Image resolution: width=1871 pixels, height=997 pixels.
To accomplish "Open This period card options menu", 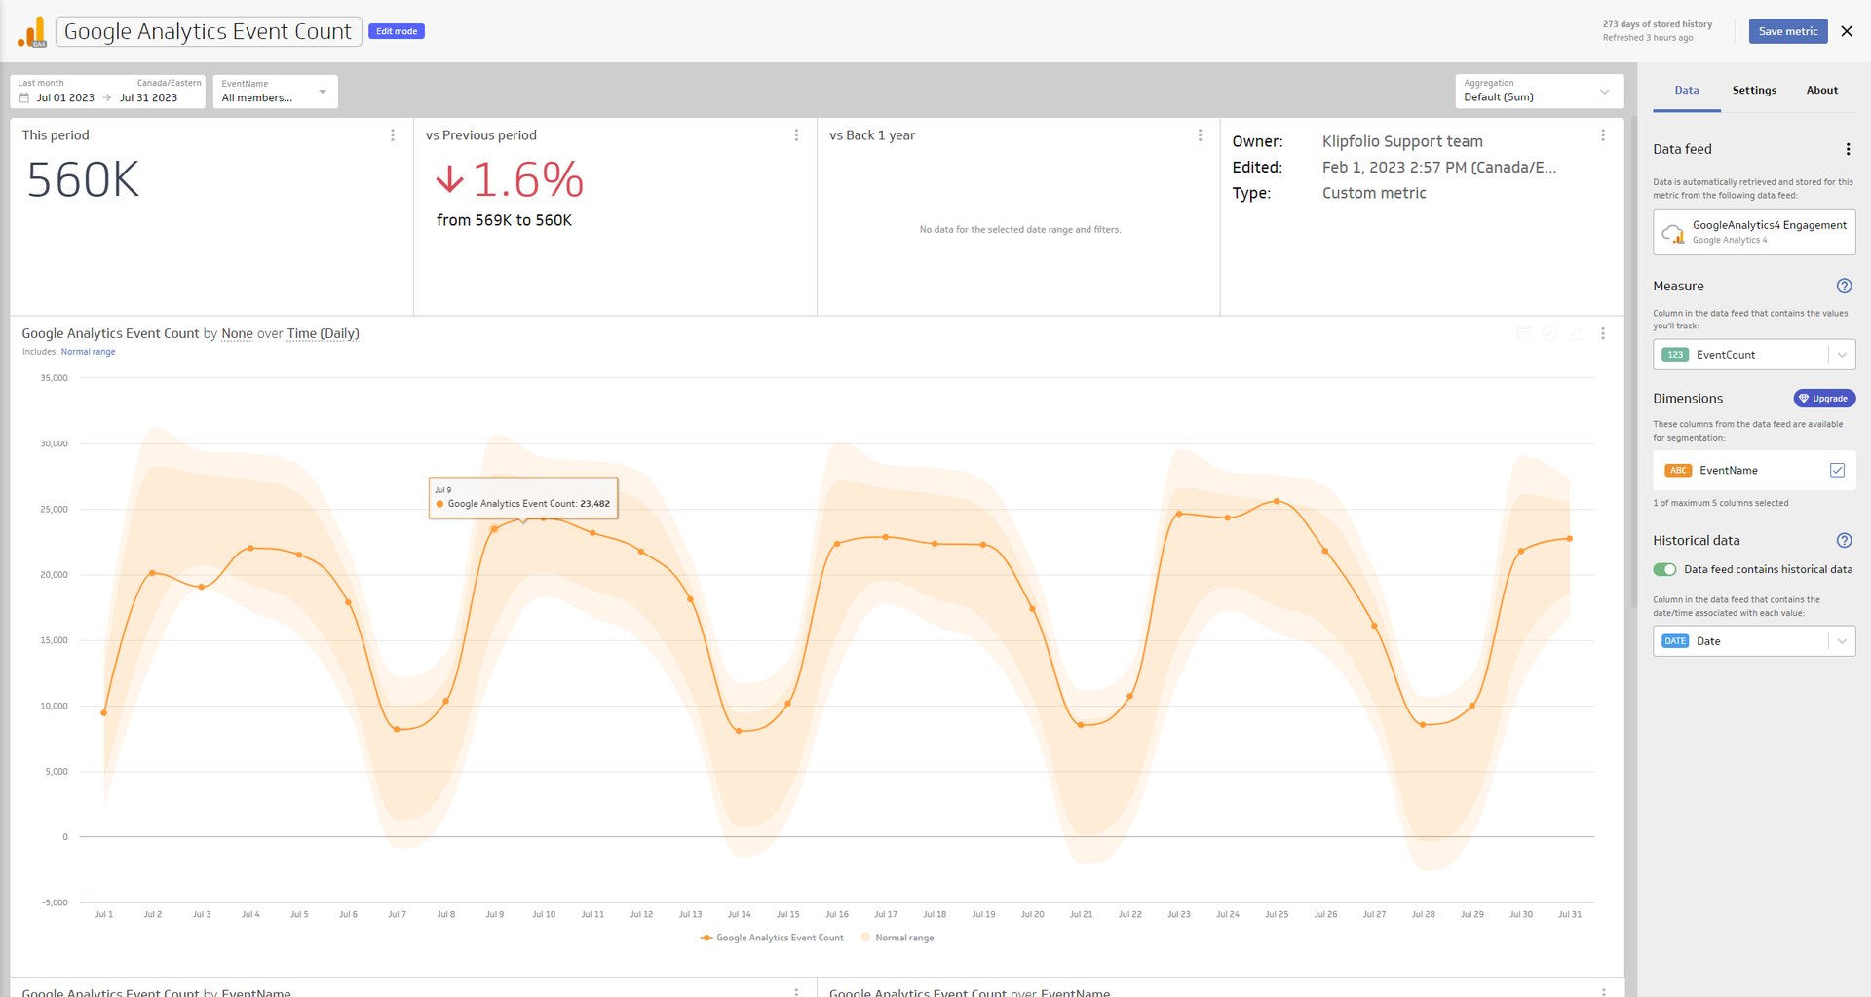I will coord(393,135).
